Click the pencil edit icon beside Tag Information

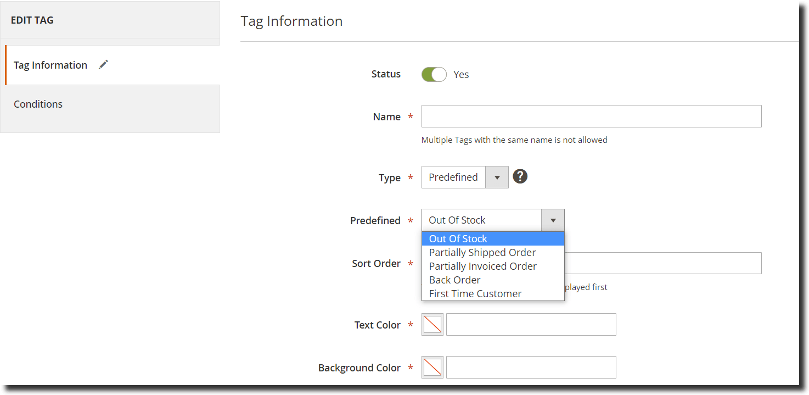pos(103,65)
